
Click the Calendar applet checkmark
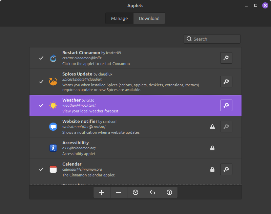point(41,169)
